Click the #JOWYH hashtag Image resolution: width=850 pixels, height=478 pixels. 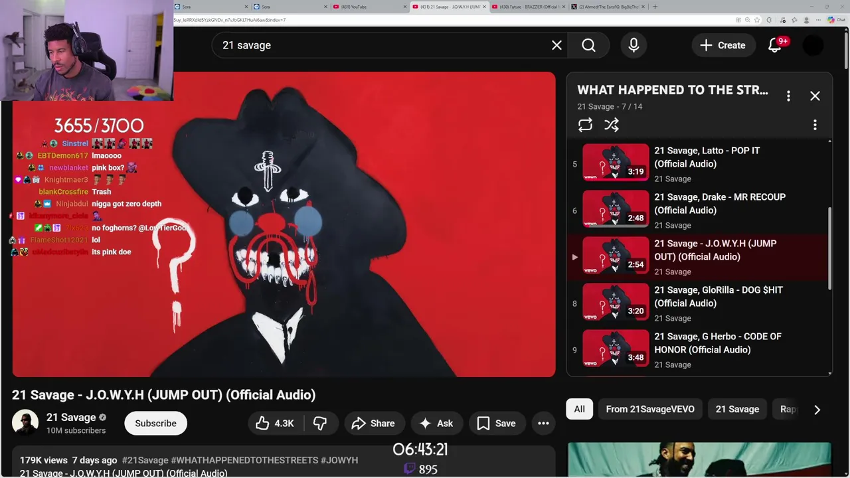pos(339,460)
